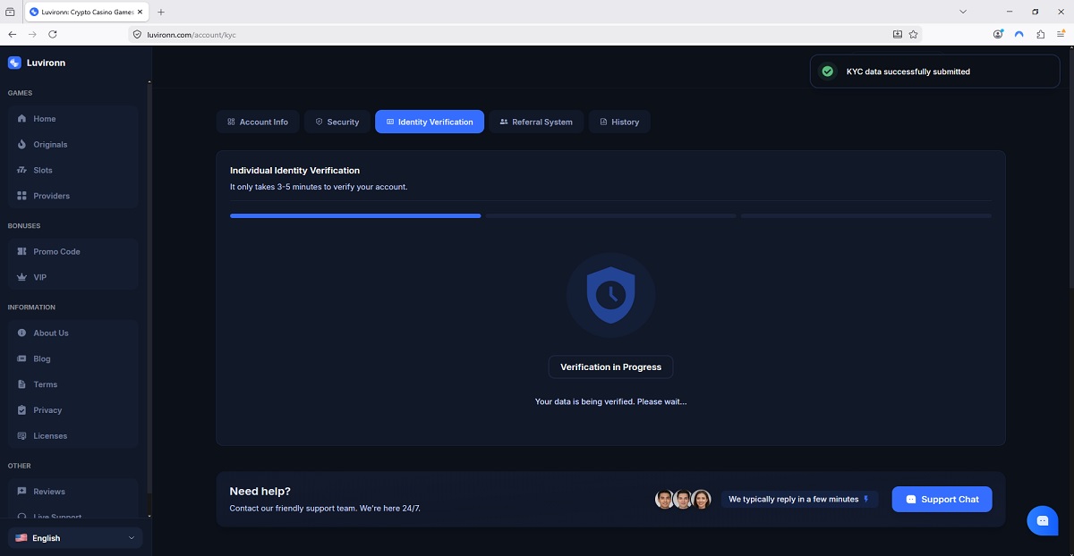Open the Referral System tab
Viewport: 1074px width, 556px height.
536,122
